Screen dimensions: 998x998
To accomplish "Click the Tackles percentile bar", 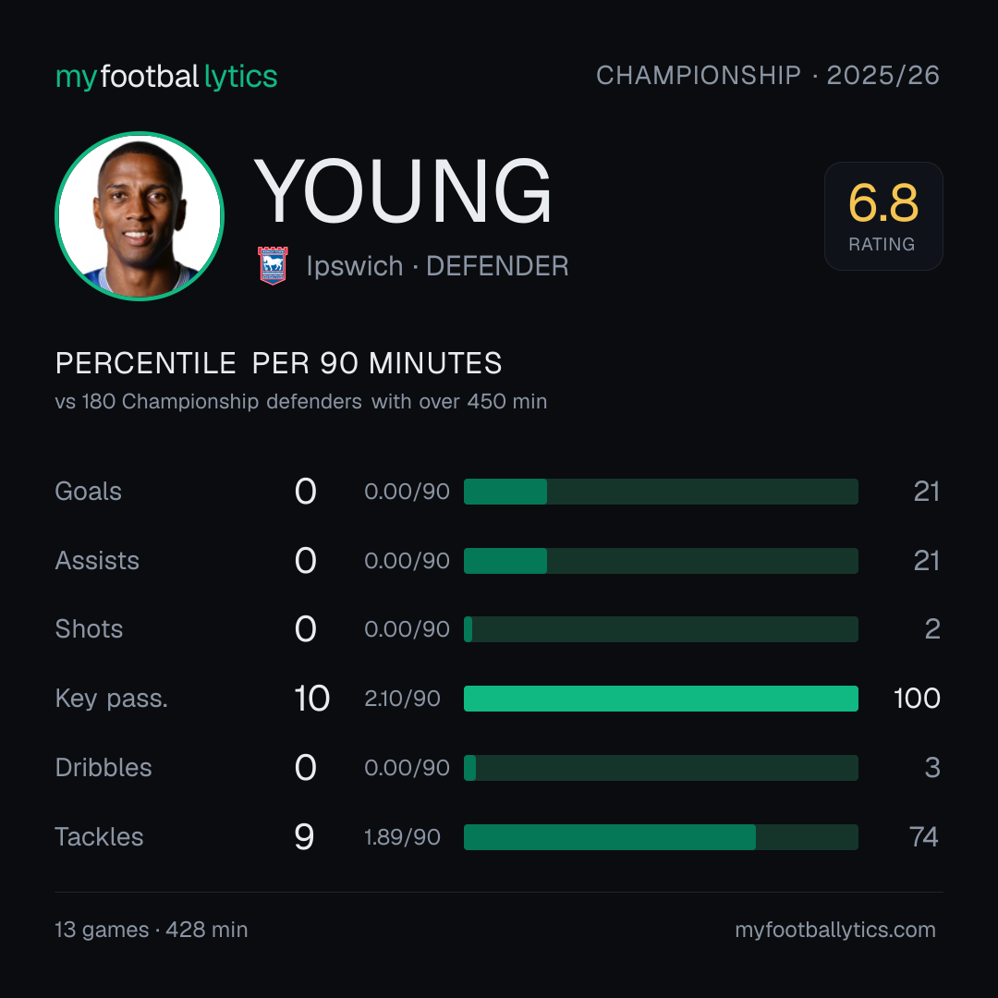I will (661, 837).
